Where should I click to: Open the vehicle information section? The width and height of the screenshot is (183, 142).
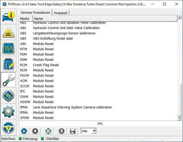8,16
